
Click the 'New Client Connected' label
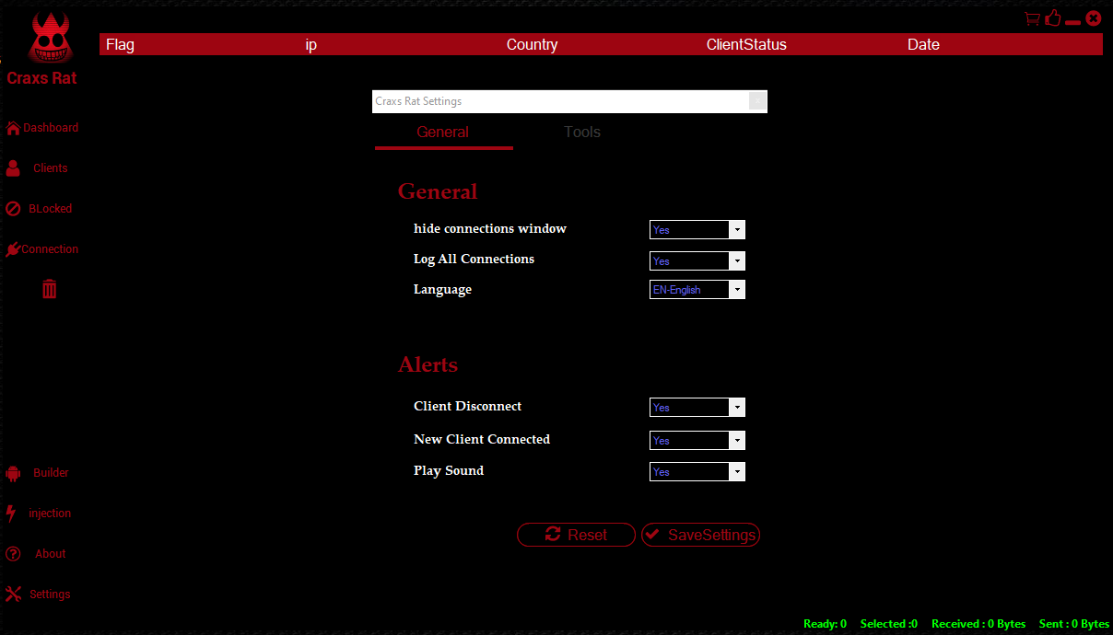pyautogui.click(x=482, y=439)
